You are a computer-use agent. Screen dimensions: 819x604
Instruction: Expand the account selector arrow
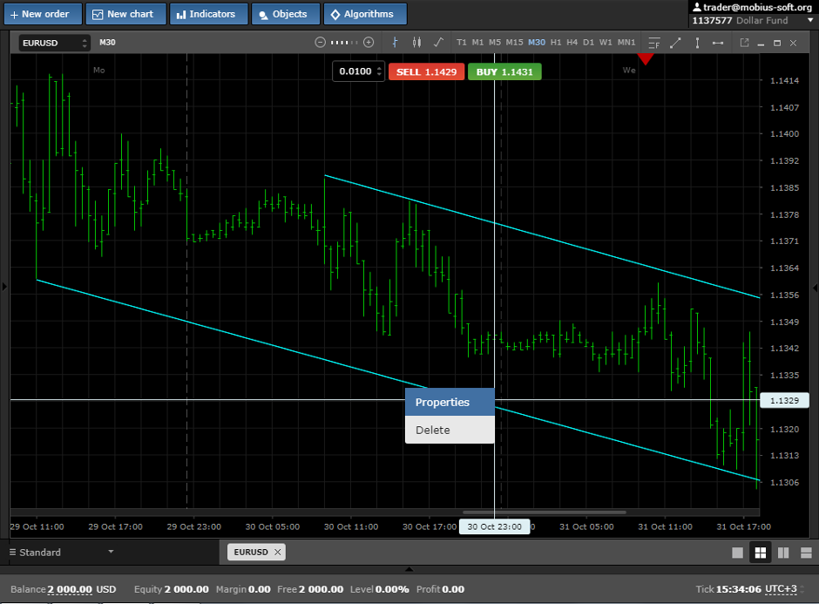point(810,20)
